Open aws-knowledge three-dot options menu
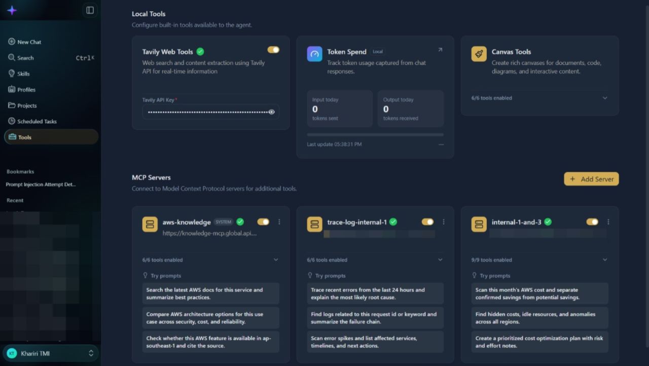The height and width of the screenshot is (366, 649). pyautogui.click(x=279, y=222)
